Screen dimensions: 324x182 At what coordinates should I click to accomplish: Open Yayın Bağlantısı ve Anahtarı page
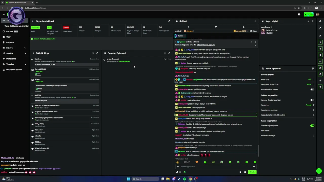[17, 26]
